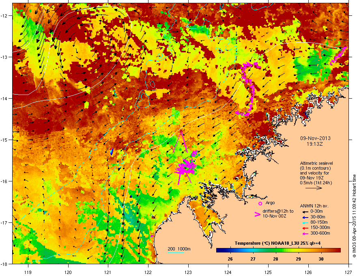Click the '300-600m' depth label
Viewport: 357px width, 276px height.
[320, 233]
